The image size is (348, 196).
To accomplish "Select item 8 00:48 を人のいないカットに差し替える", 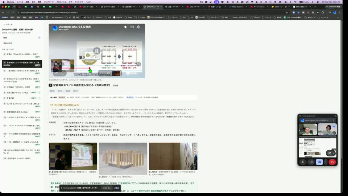I will click(x=21, y=105).
